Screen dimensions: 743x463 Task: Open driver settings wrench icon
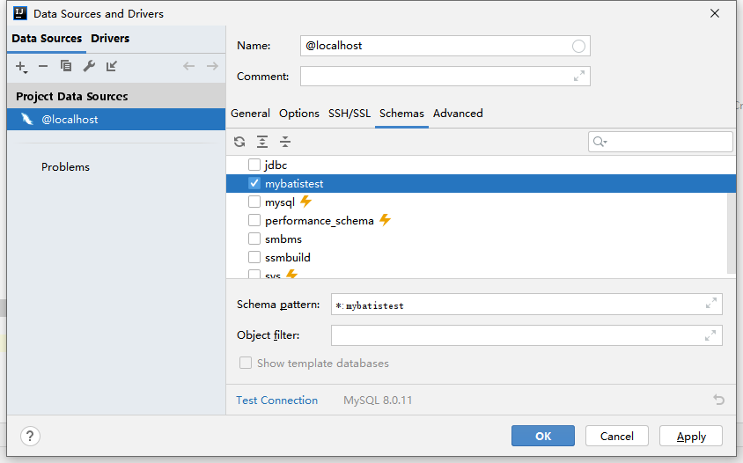(89, 66)
